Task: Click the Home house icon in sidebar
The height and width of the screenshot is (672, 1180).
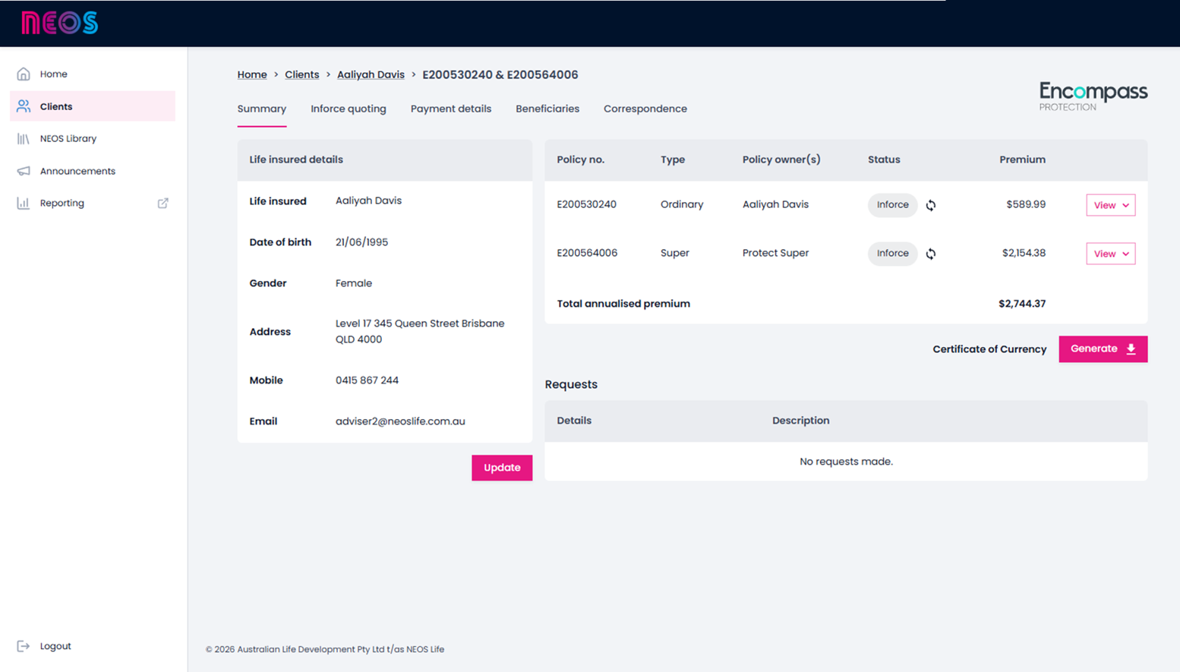Action: [24, 74]
